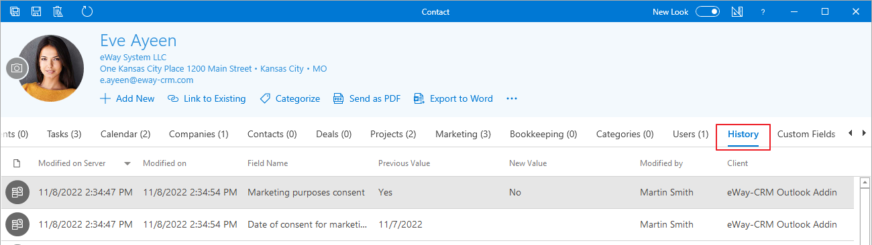The width and height of the screenshot is (872, 245).
Task: Open the Custom Fields tab
Action: tap(806, 135)
